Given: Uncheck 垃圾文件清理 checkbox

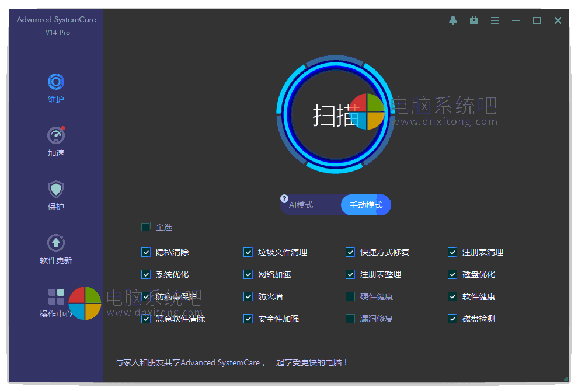Looking at the screenshot, I should pyautogui.click(x=248, y=252).
